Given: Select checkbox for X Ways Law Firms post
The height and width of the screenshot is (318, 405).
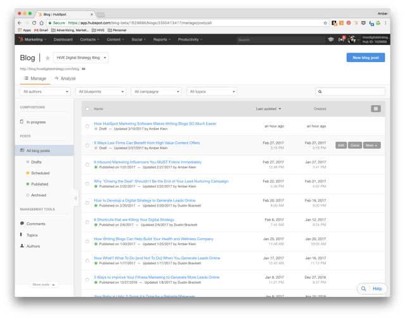Looking at the screenshot, I should click(x=87, y=145).
